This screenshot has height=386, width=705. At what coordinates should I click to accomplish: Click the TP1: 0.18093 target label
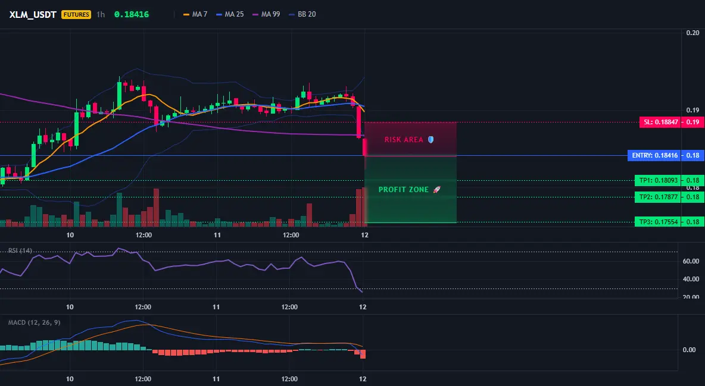[x=658, y=181]
